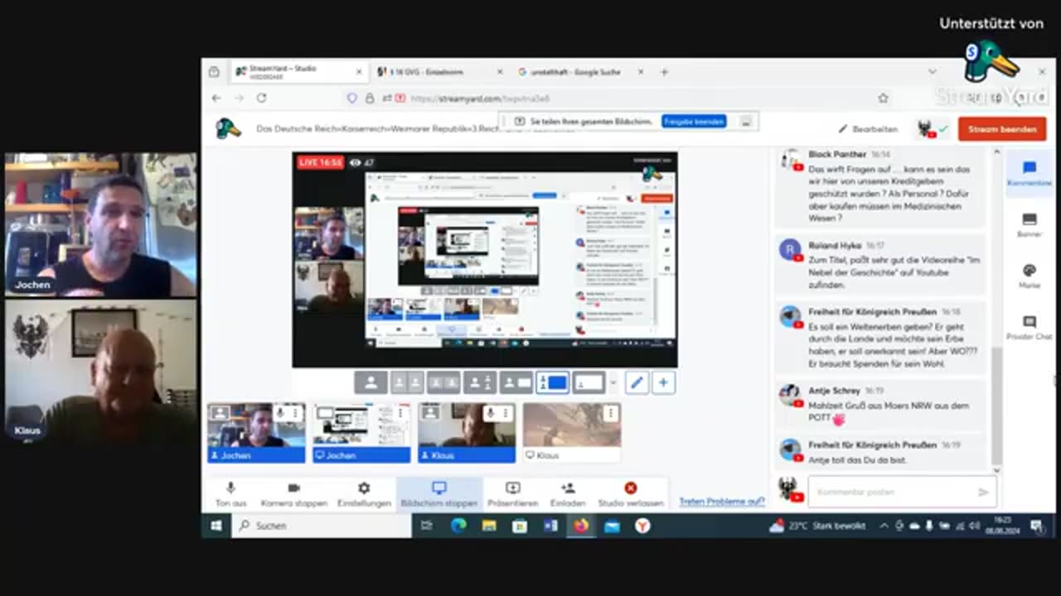
Task: Open Firefox from taskbar
Action: pos(581,526)
